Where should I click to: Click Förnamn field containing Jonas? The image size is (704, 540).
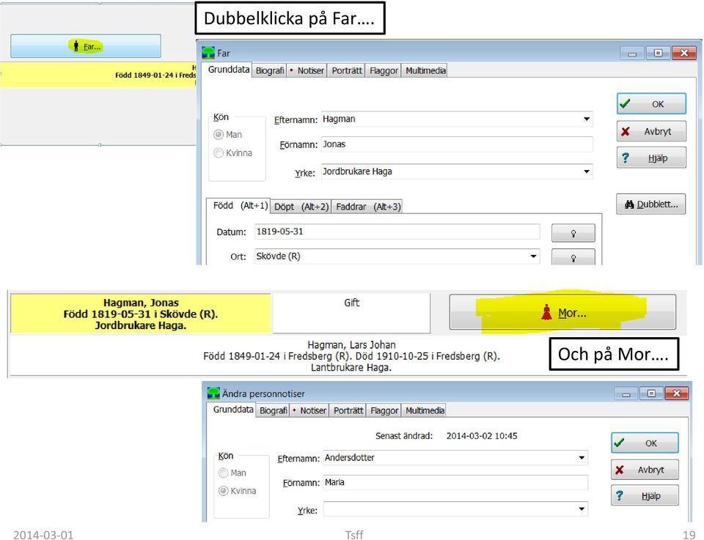coord(457,144)
